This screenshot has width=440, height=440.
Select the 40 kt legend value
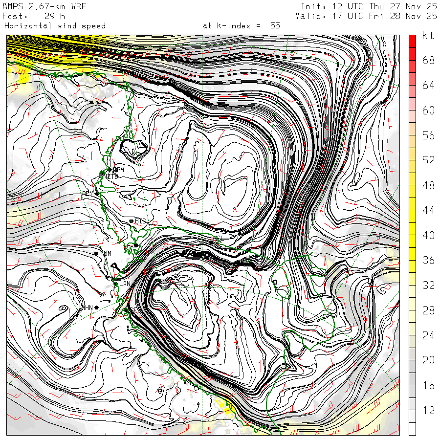click(428, 235)
